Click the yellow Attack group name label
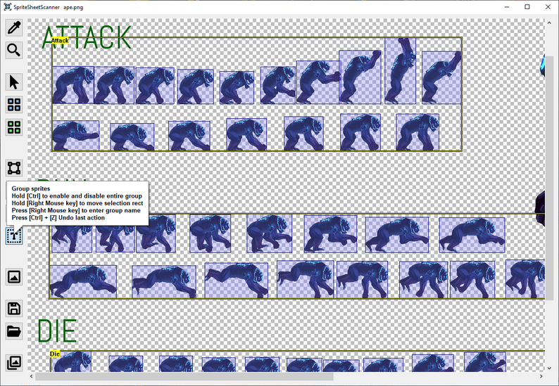Image resolution: width=559 pixels, height=386 pixels. (60, 41)
